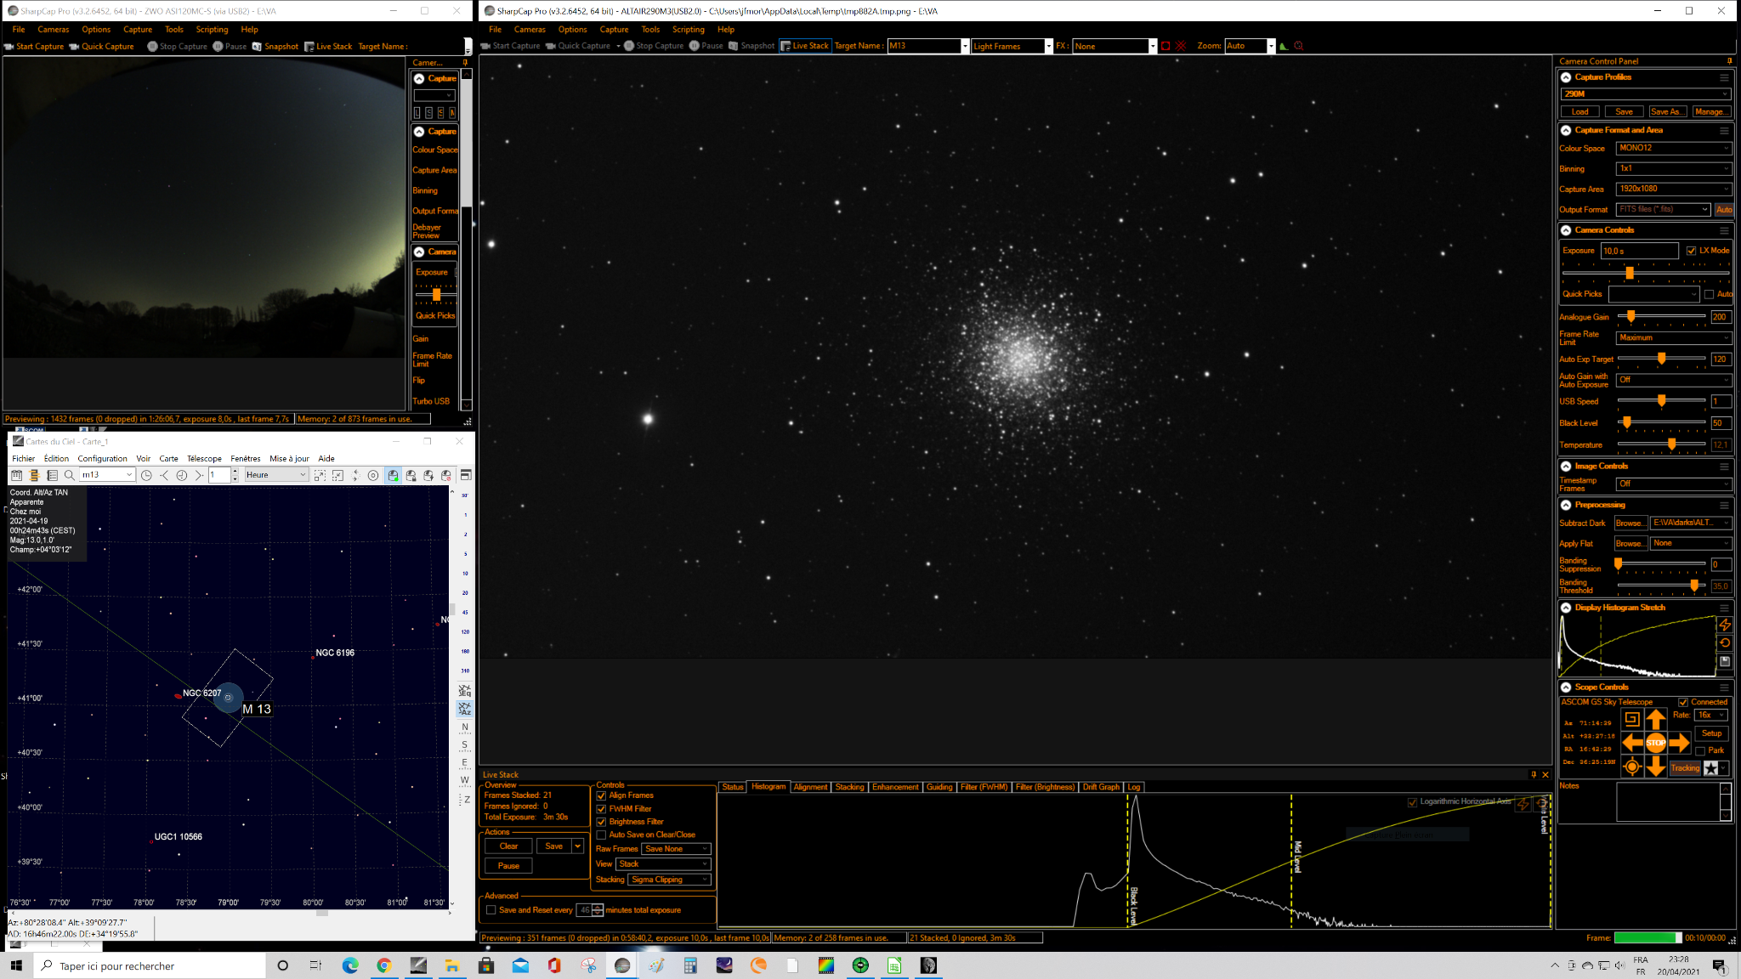Open the Colour Space MONO12 dropdown

click(x=1673, y=148)
